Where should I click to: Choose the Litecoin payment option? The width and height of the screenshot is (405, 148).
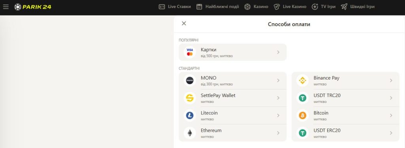pos(233,116)
